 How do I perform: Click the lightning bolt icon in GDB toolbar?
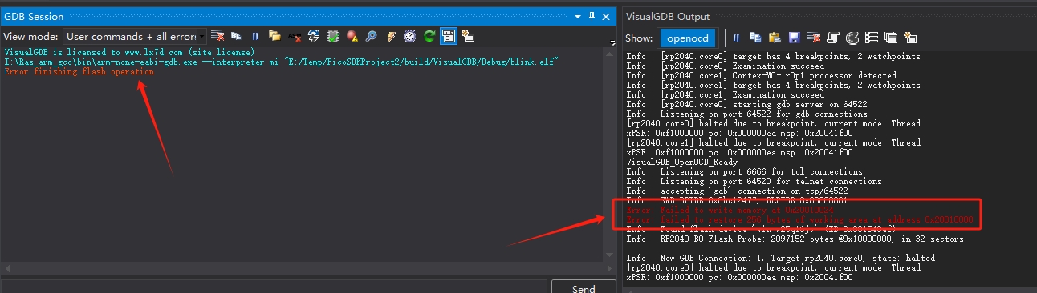coord(391,36)
